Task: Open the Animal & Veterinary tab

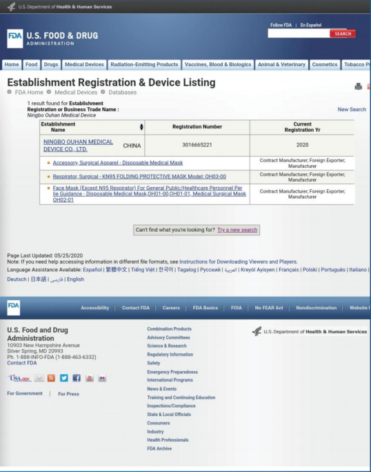Action: tap(281, 65)
